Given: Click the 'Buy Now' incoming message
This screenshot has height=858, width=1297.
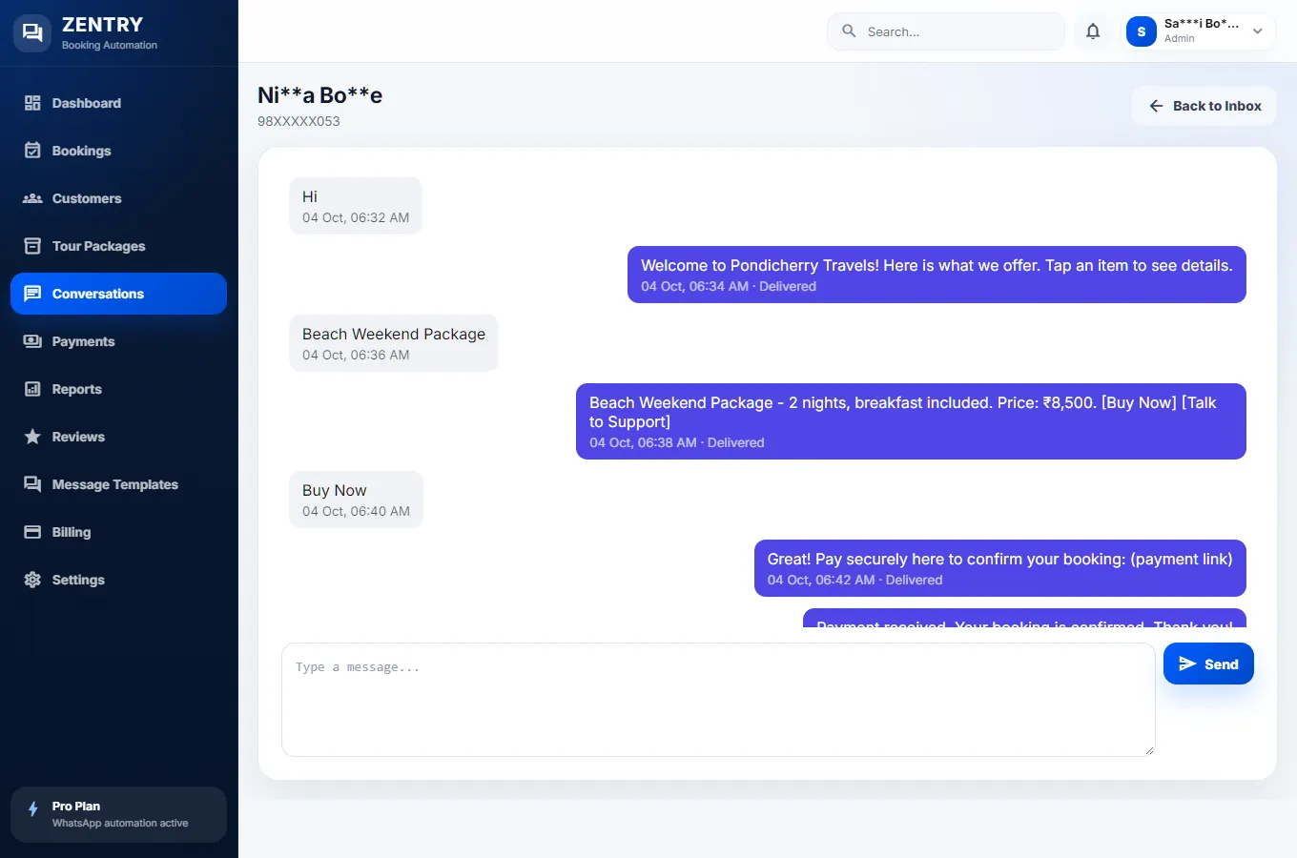Looking at the screenshot, I should (356, 500).
